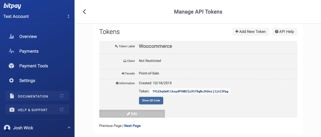
Task: Click Josh Wick's user avatar icon
Action: click(7, 128)
